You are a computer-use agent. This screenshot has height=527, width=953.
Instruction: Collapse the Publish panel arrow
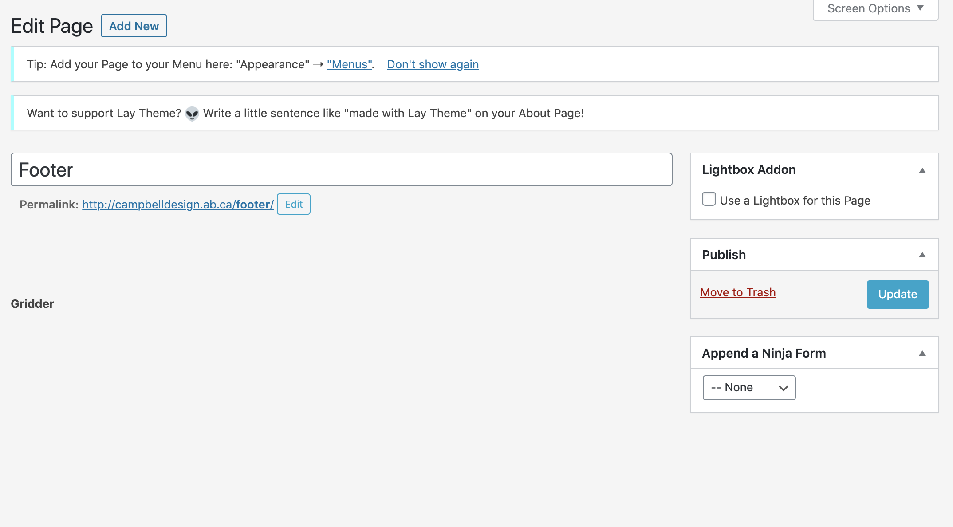pos(922,255)
